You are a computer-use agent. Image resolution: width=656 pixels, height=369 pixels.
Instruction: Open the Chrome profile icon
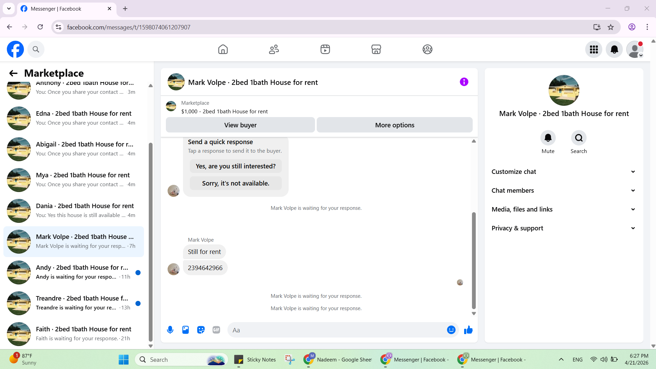(632, 27)
